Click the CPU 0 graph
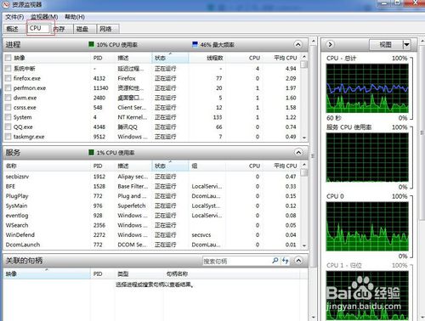 tap(367, 227)
